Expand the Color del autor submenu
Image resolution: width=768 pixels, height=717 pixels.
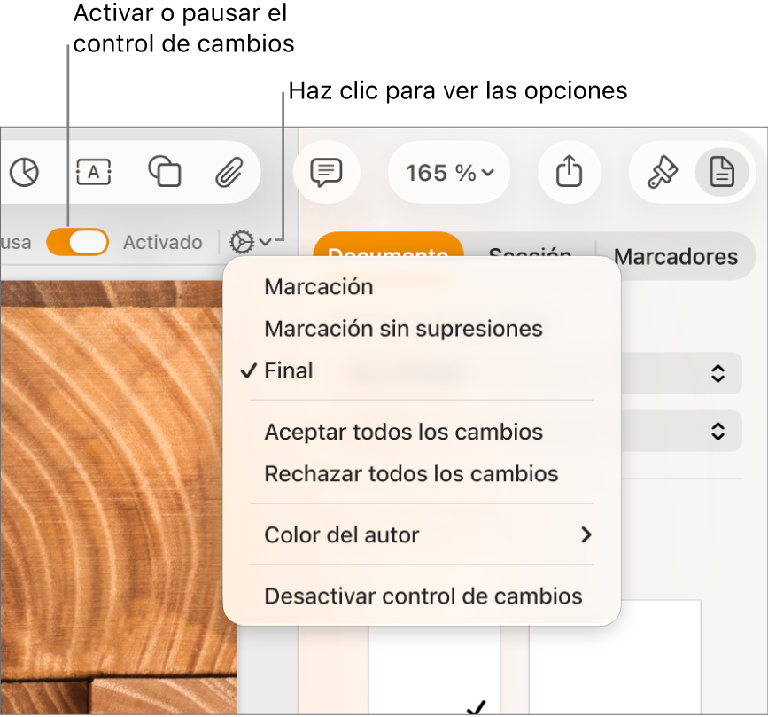click(422, 534)
